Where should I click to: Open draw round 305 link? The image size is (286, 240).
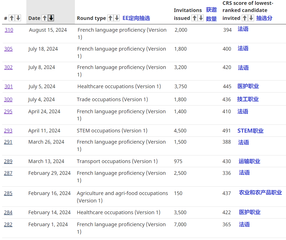click(8, 49)
